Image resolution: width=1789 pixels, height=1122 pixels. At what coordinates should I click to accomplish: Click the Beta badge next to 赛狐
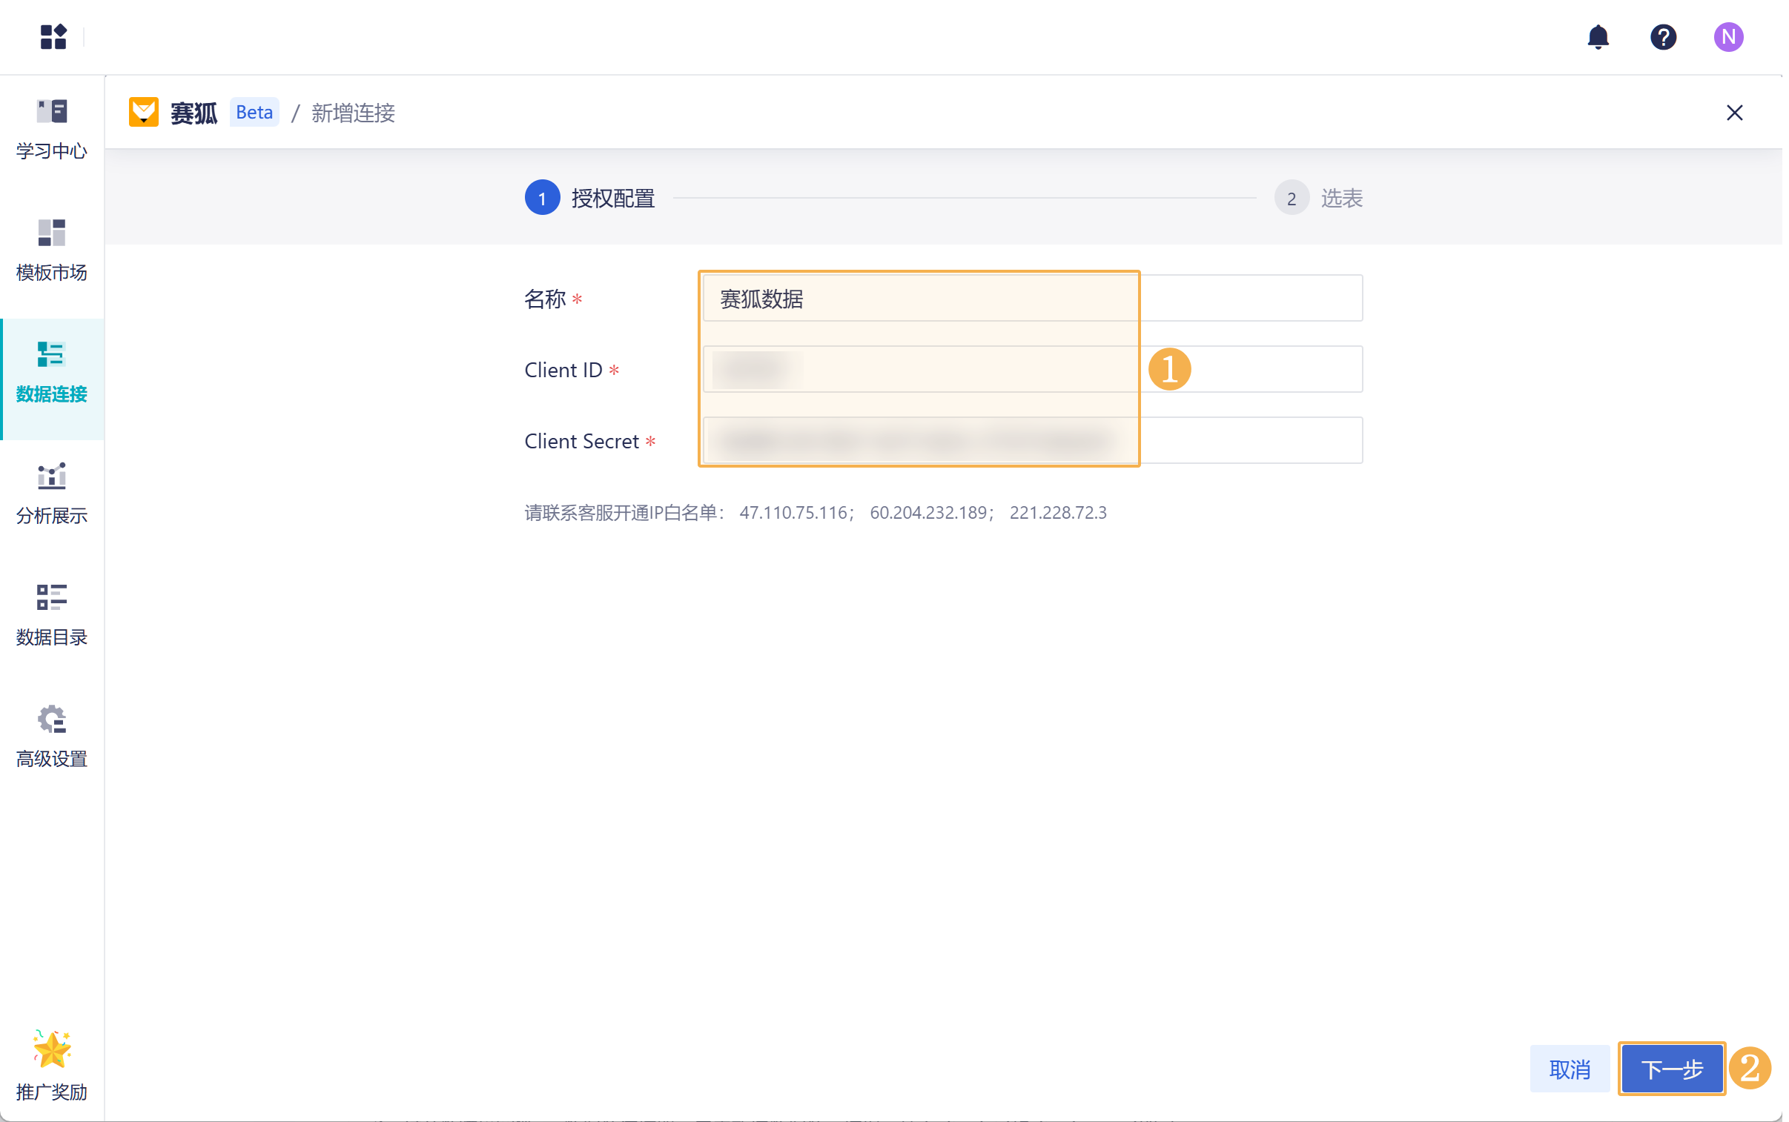click(x=253, y=112)
